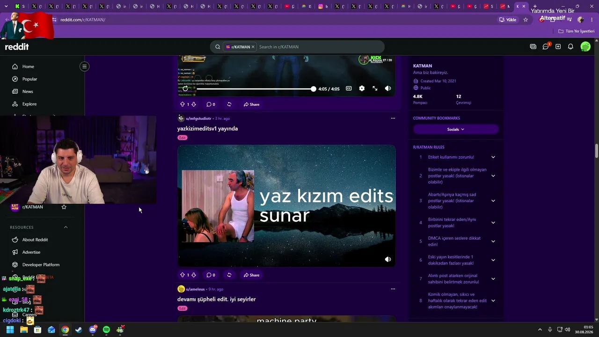Expand rule 7 Alıntı post atarken
This screenshot has width=599, height=337.
[x=493, y=279]
